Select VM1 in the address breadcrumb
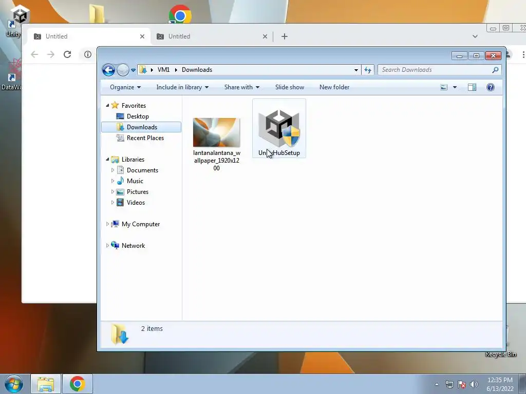 click(163, 70)
